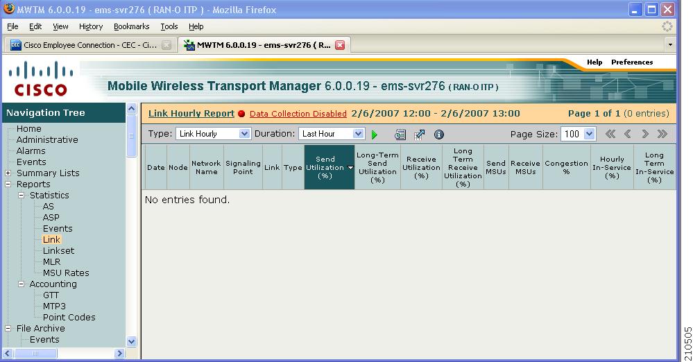Image resolution: width=693 pixels, height=362 pixels.
Task: Click the blue information icon
Action: click(439, 135)
